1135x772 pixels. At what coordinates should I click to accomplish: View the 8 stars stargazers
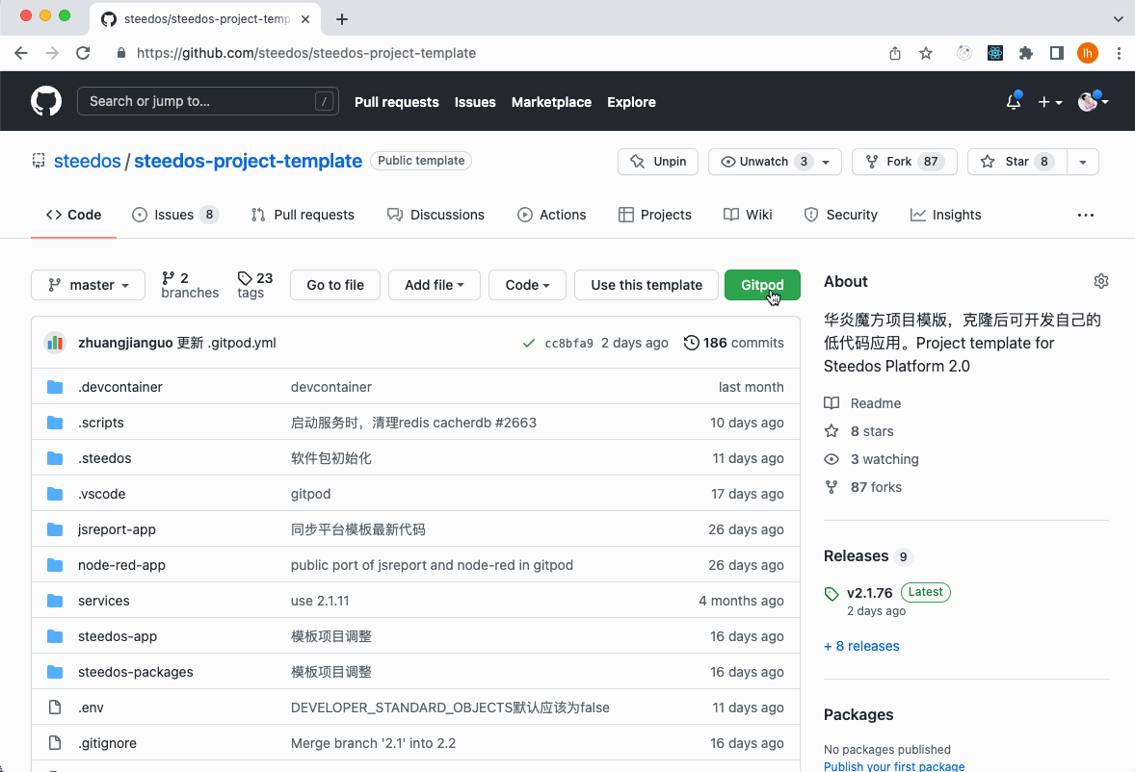click(859, 431)
